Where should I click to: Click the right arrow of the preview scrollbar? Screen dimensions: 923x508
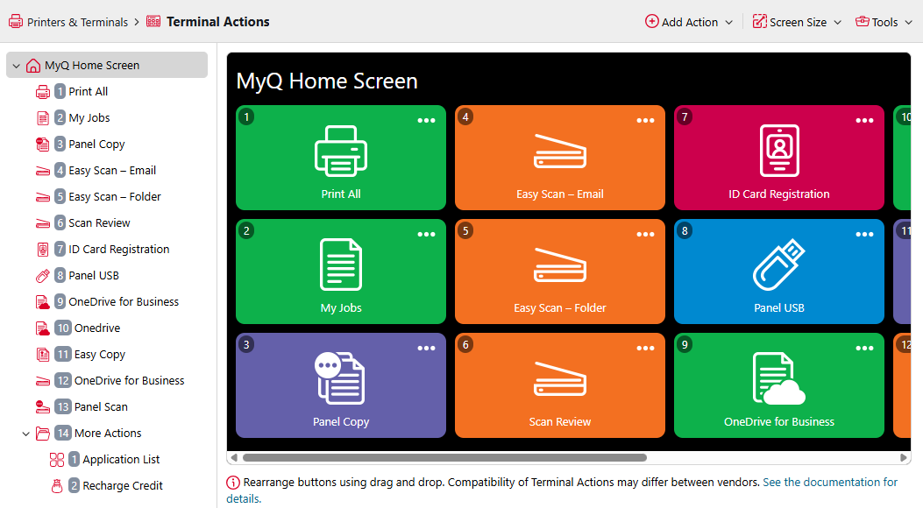tap(904, 457)
